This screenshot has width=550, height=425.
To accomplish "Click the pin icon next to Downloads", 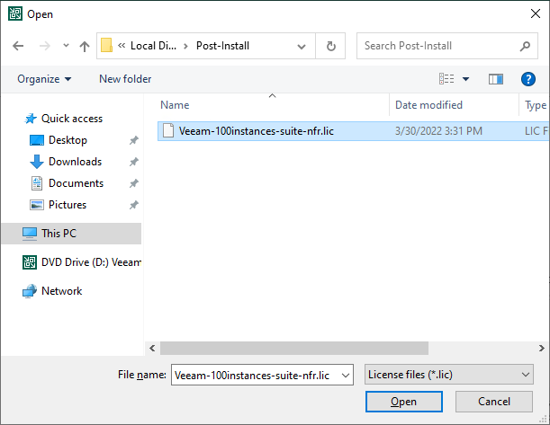I will coord(133,162).
